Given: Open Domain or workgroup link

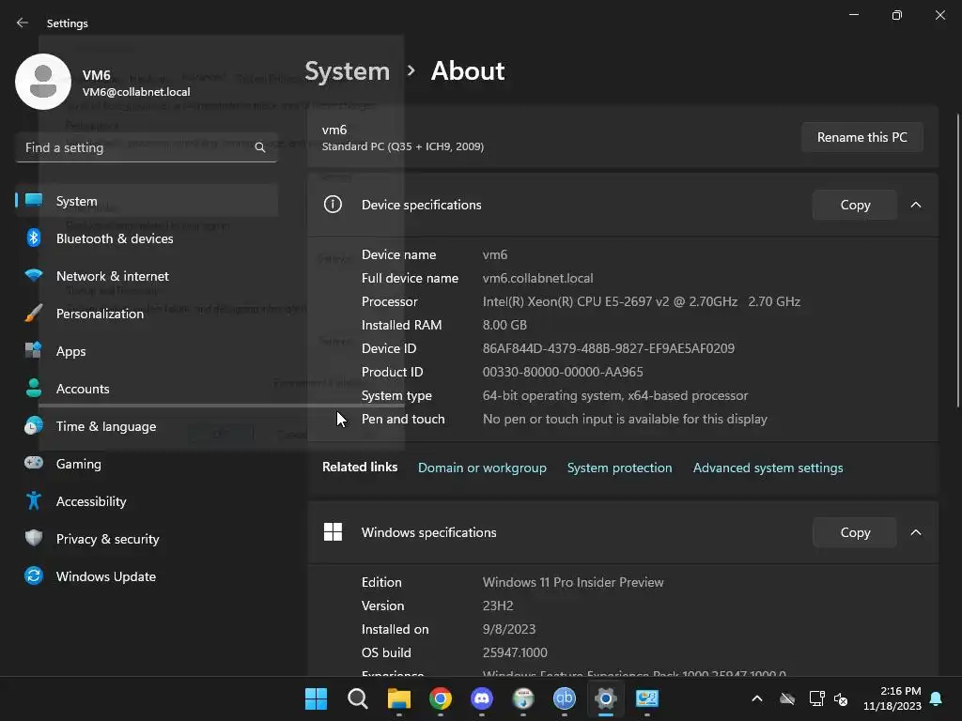Looking at the screenshot, I should [482, 468].
